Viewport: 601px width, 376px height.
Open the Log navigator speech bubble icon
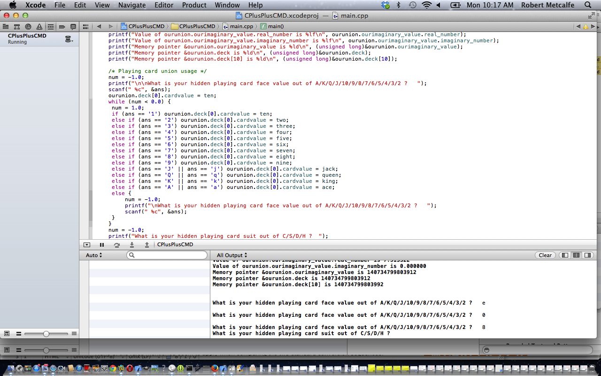click(73, 26)
